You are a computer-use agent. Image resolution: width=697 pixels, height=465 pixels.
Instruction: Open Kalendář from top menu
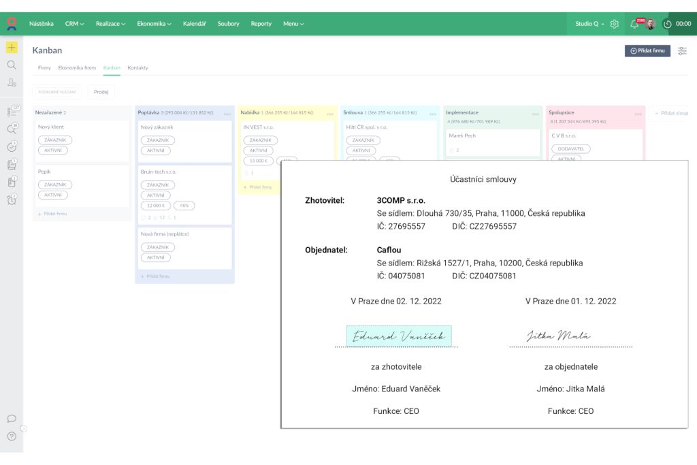tap(194, 24)
